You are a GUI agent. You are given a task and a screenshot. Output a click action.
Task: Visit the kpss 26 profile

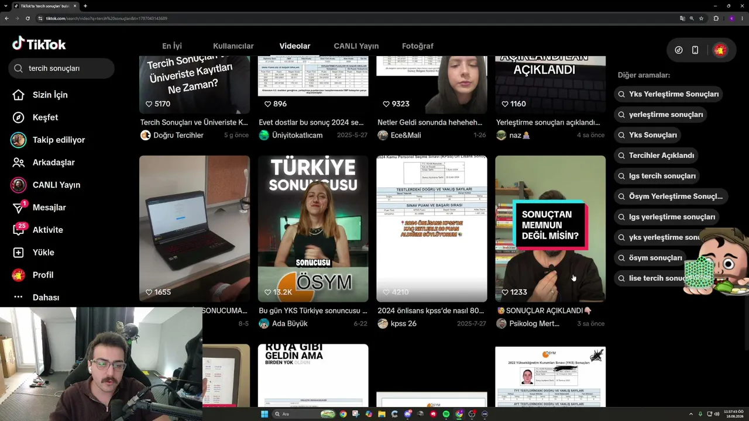pyautogui.click(x=397, y=323)
